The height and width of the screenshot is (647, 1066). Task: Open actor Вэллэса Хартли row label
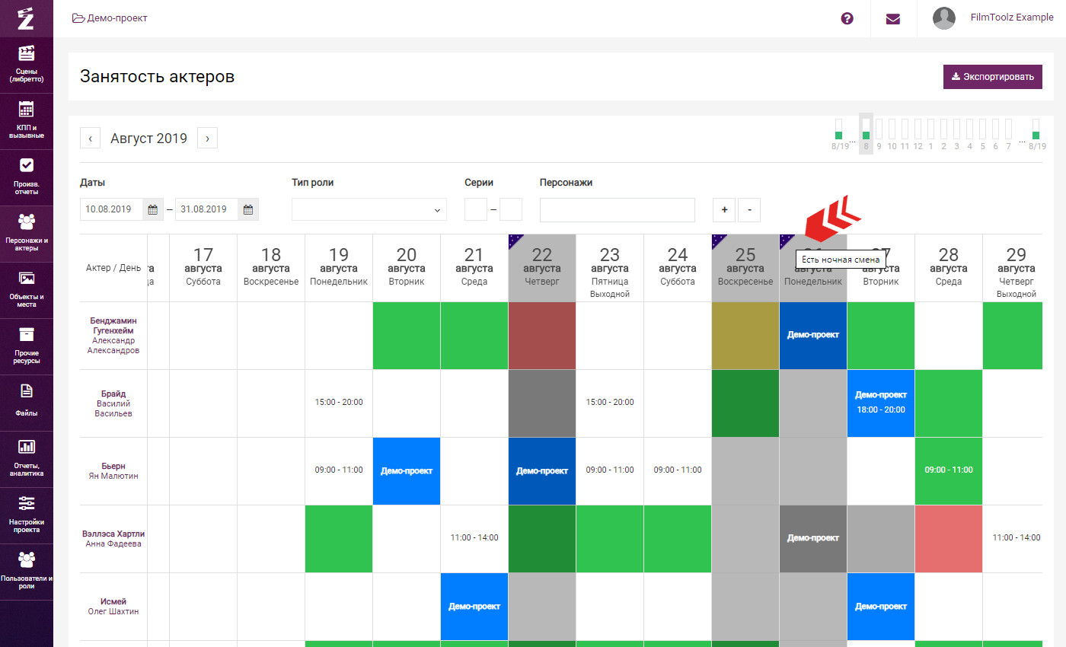click(113, 539)
